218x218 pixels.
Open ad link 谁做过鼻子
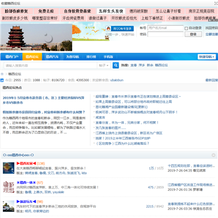97,18
